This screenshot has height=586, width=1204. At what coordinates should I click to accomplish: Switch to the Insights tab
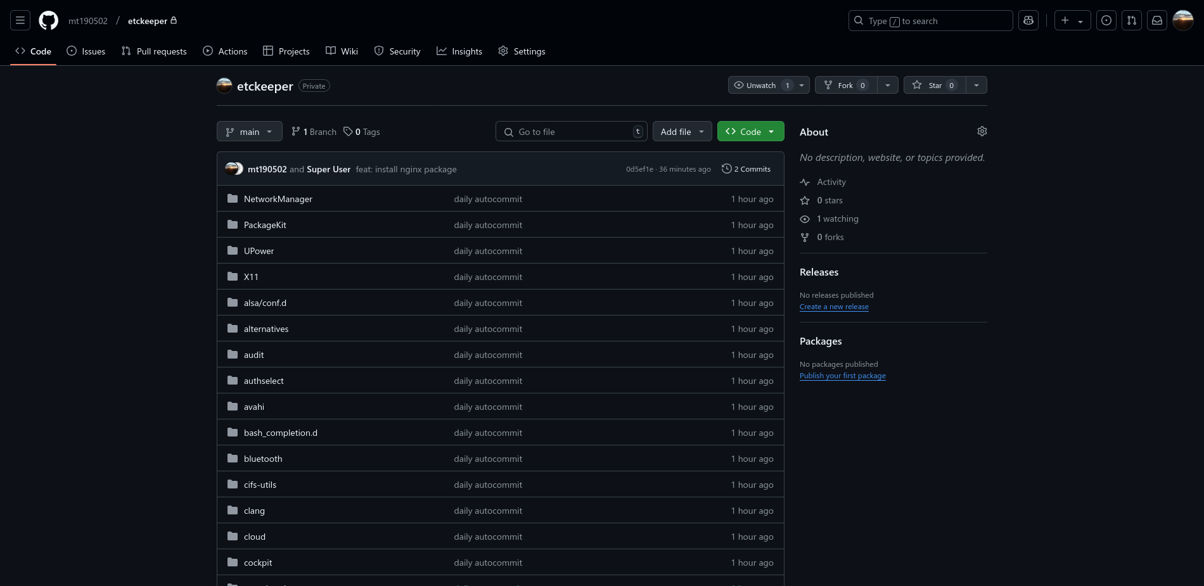(x=459, y=51)
